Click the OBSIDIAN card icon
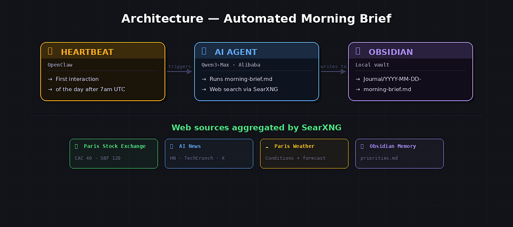Screen dimensions: 513x227 [x=358, y=51]
